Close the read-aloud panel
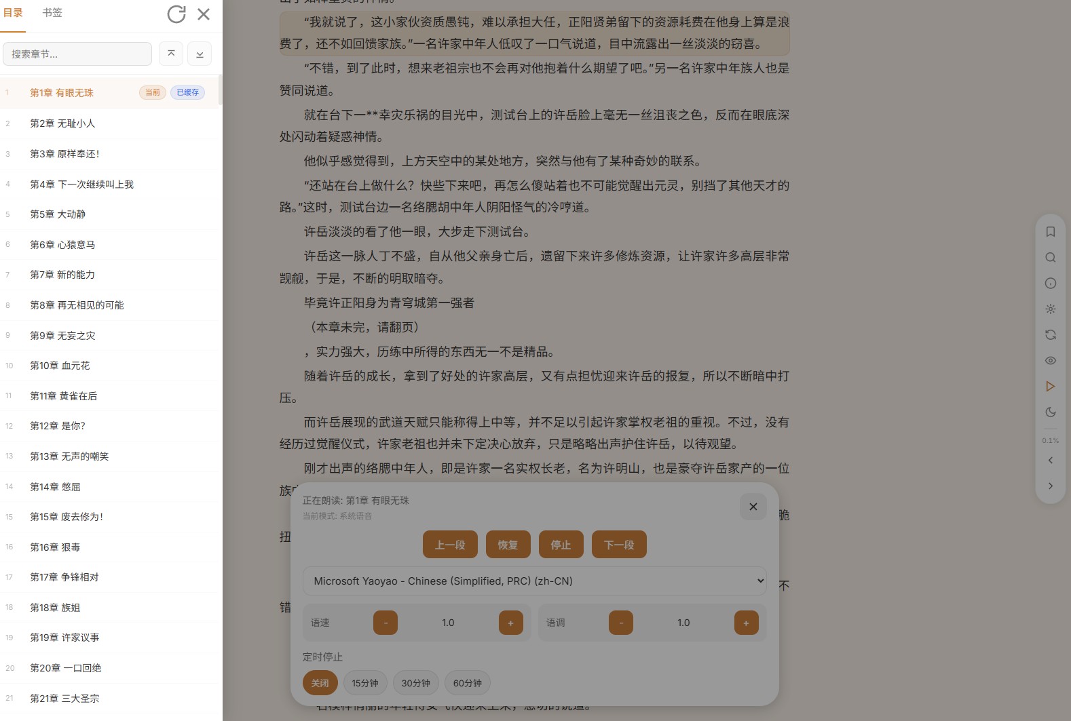Viewport: 1071px width, 721px height. [753, 507]
